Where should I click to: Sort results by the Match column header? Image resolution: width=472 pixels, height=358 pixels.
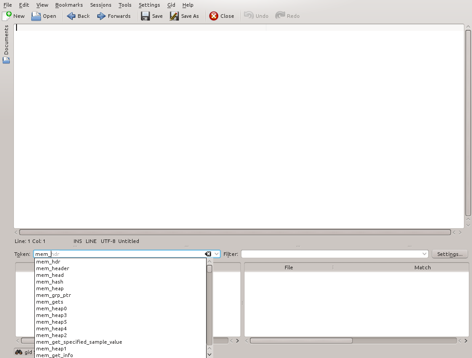(422, 267)
